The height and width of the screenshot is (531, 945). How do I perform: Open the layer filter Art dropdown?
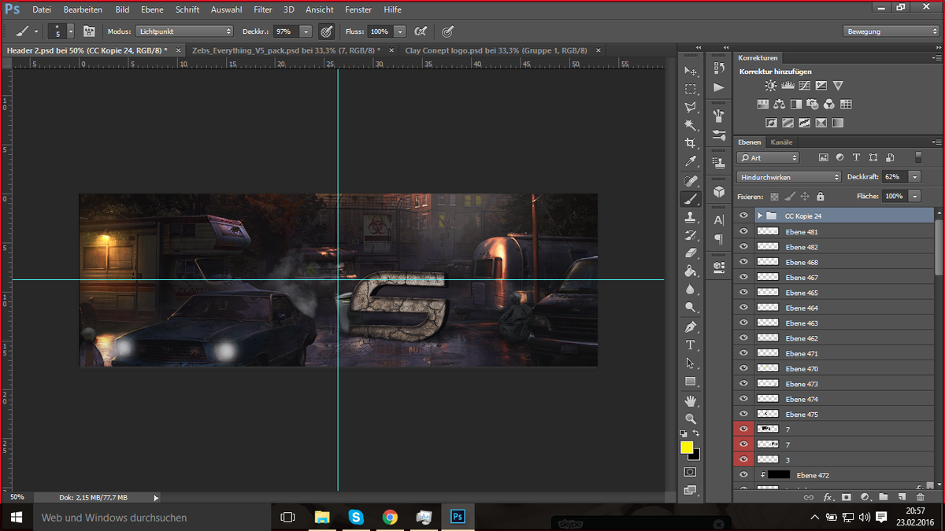[x=768, y=157]
